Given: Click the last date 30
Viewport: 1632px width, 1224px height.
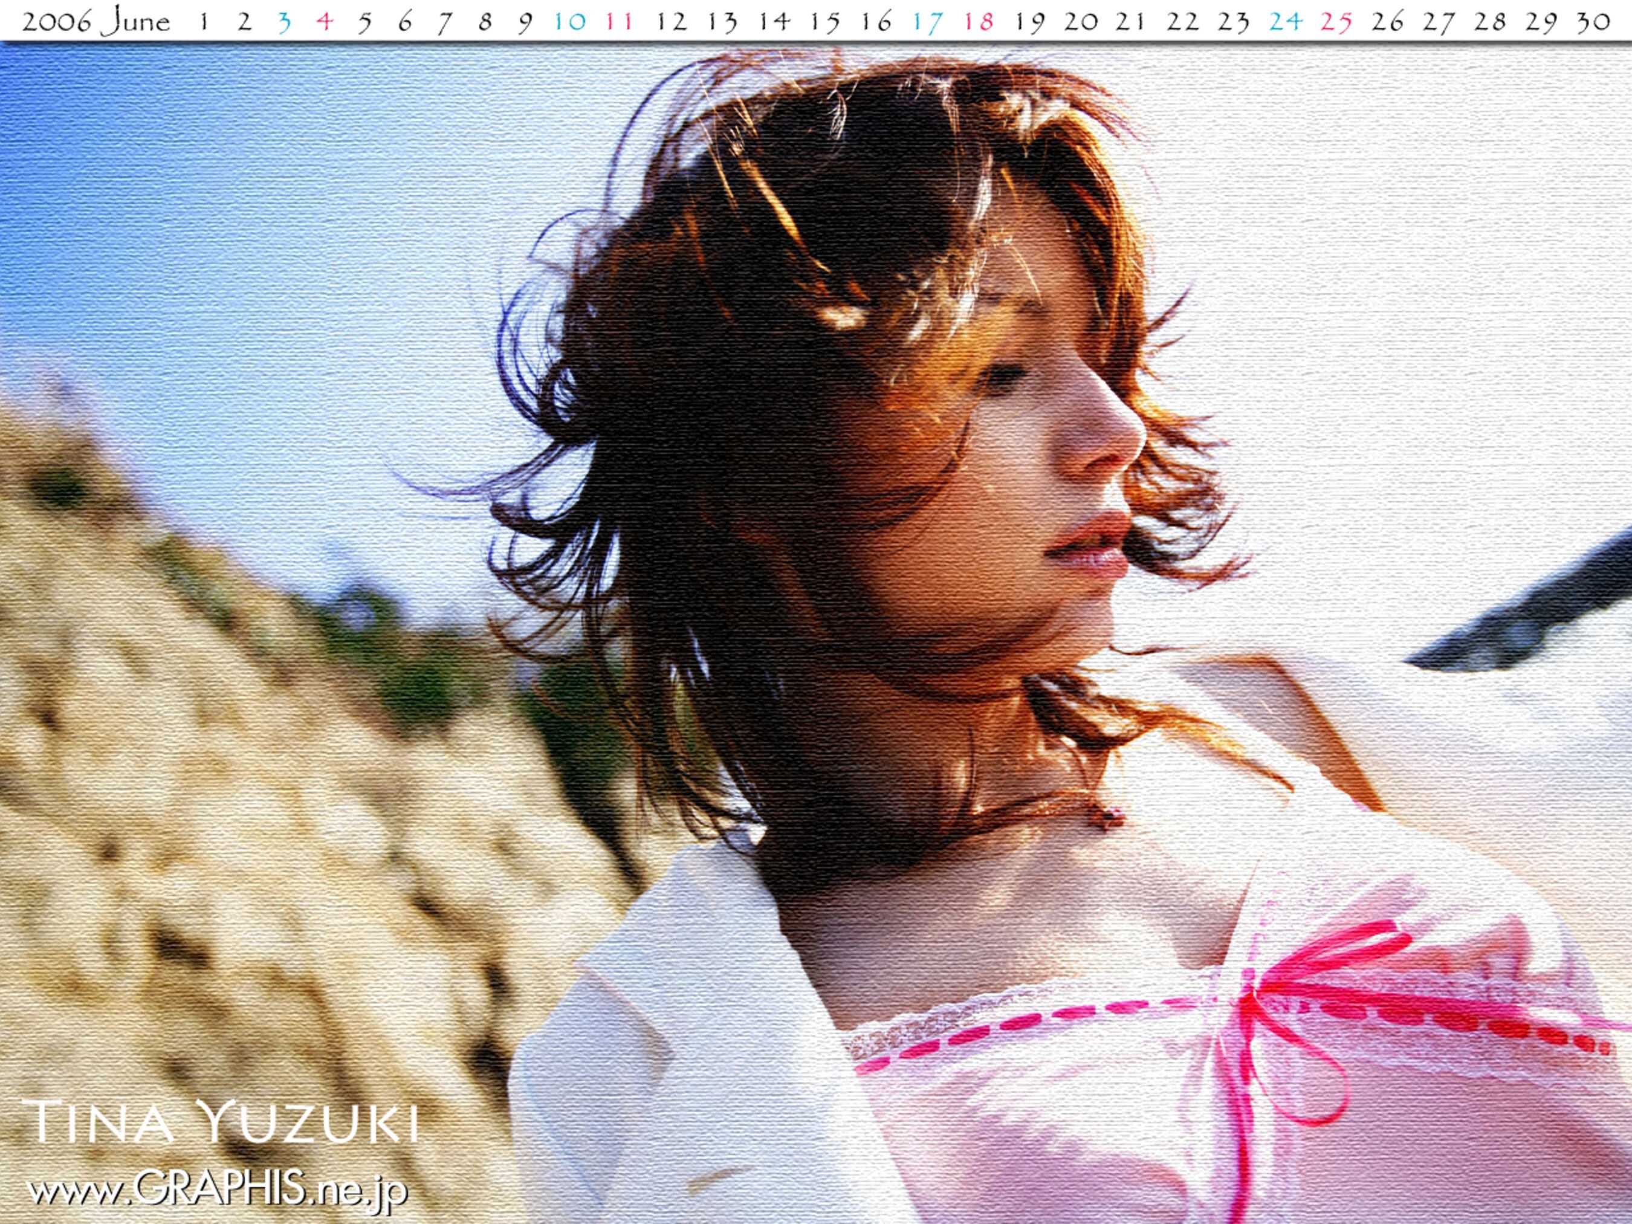Looking at the screenshot, I should (1593, 22).
